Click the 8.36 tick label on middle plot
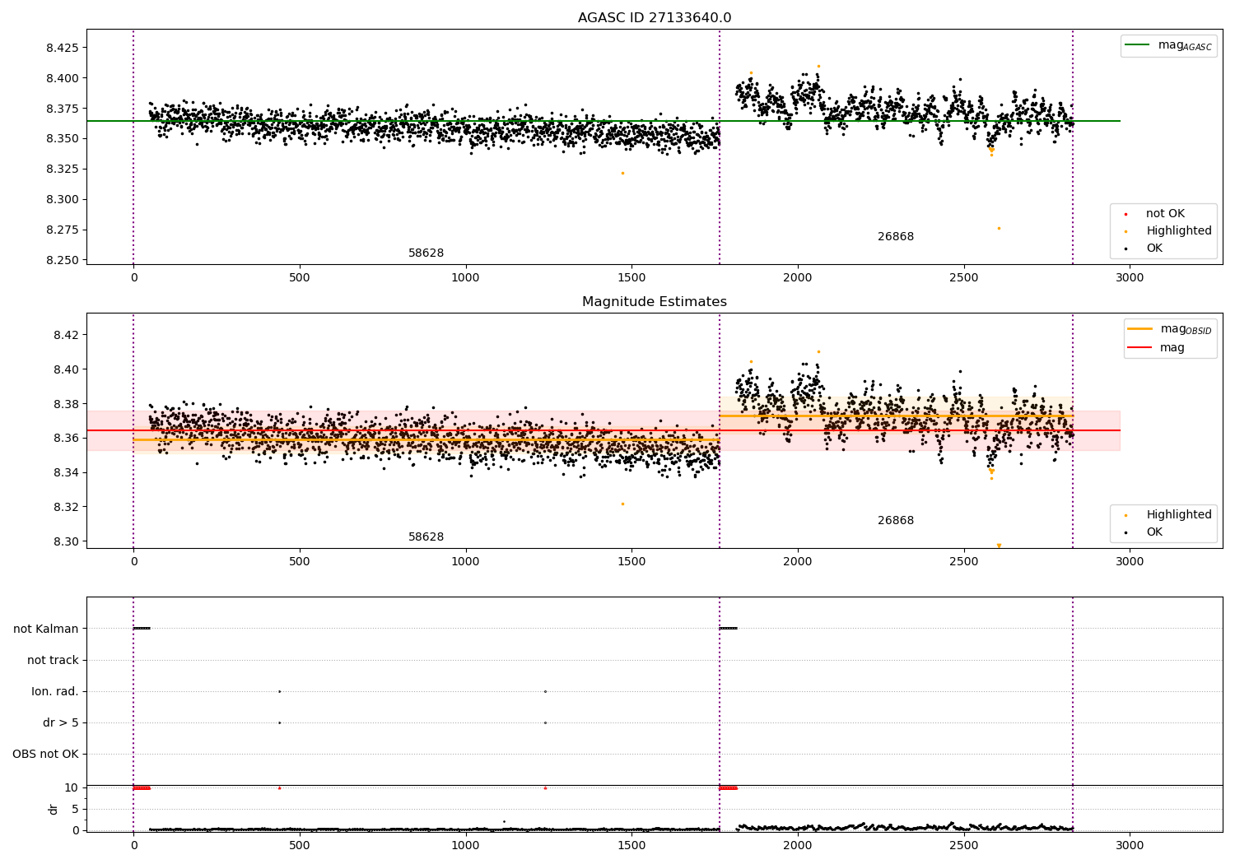Viewport: 1235px width, 864px height. [x=66, y=438]
